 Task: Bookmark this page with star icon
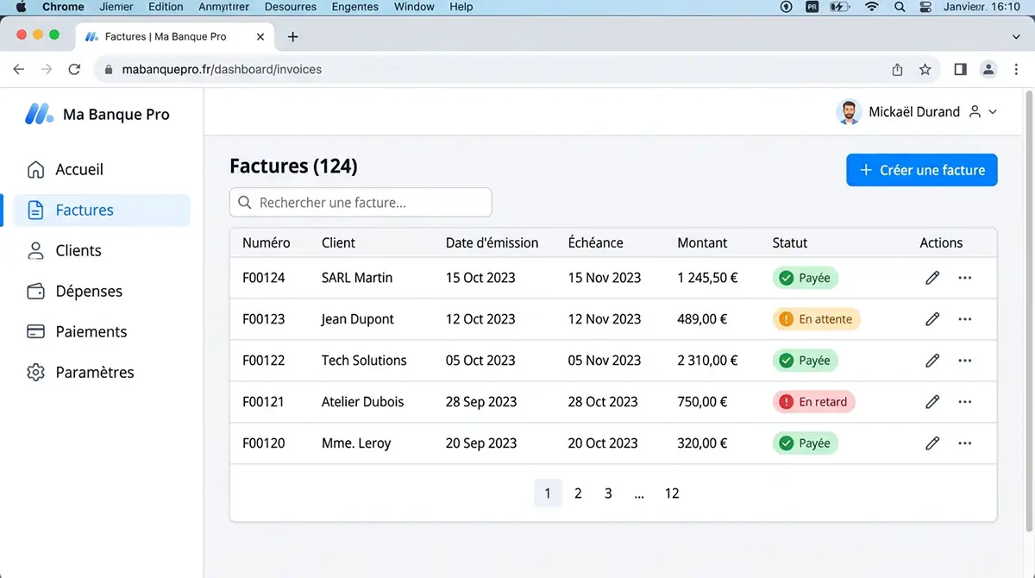tap(925, 70)
